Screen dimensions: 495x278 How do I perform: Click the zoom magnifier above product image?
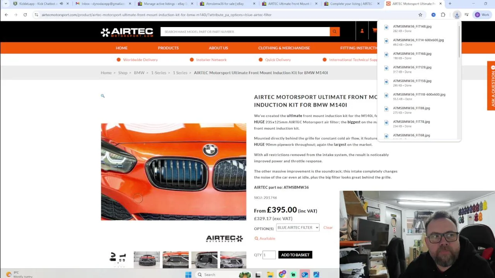click(x=102, y=96)
